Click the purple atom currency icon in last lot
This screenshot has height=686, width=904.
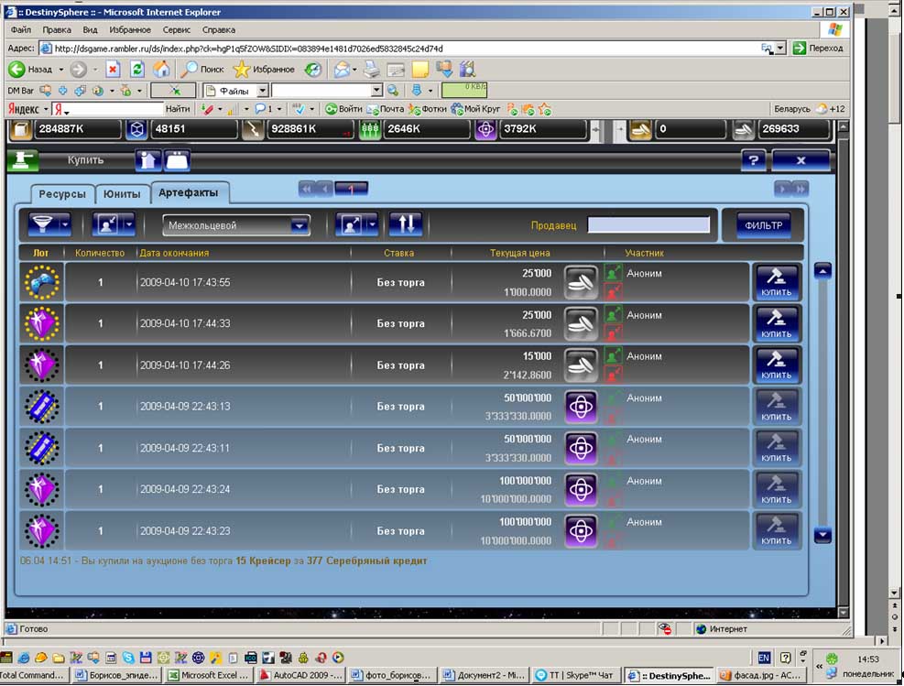click(581, 531)
